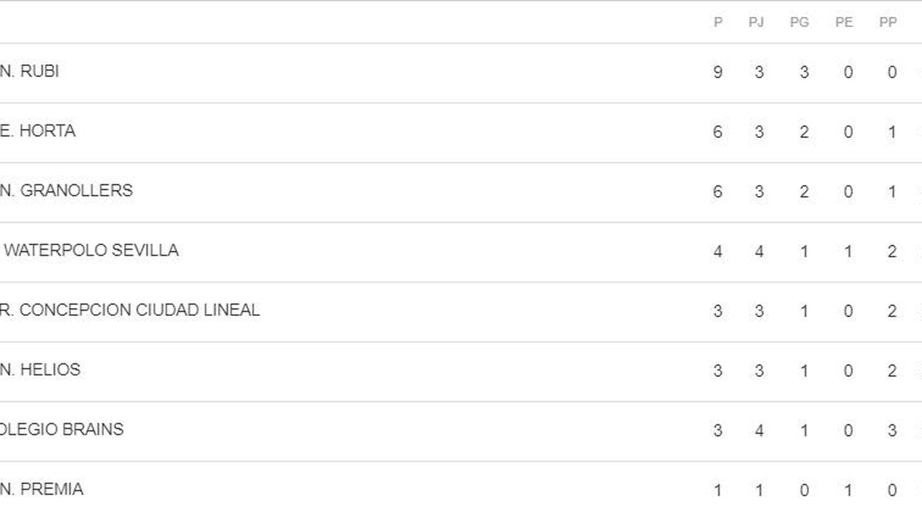Select the PE column header
This screenshot has height=518, width=922.
[844, 22]
